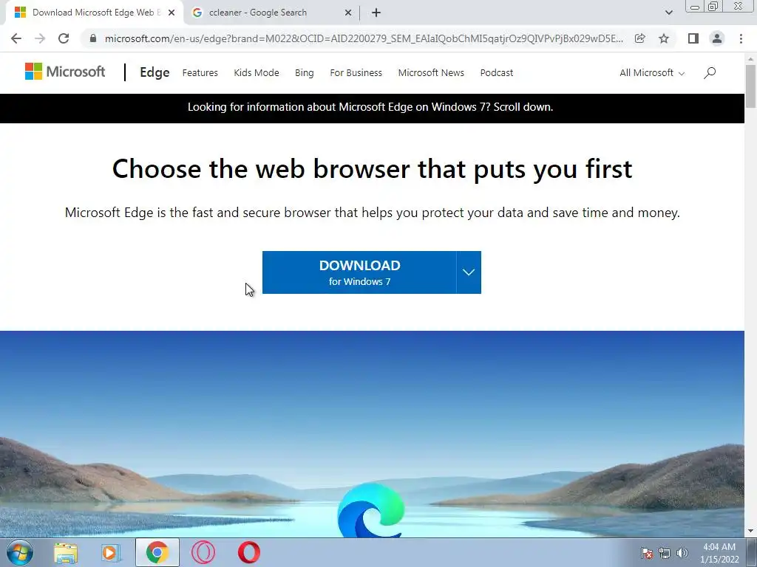Reload the current page

pyautogui.click(x=64, y=38)
